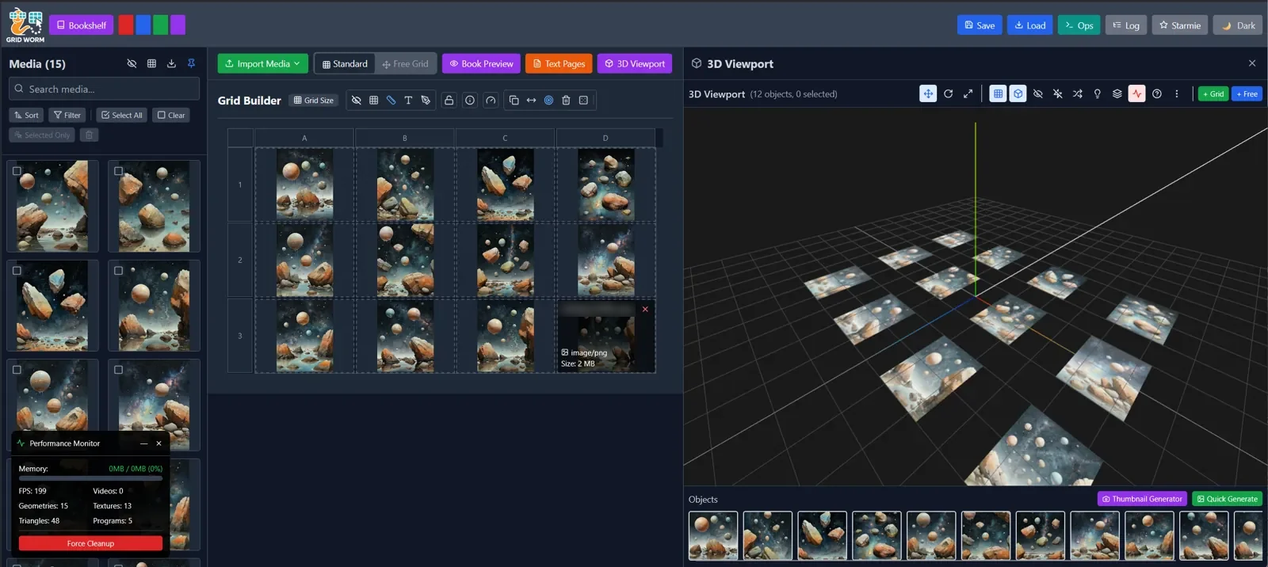The image size is (1268, 567).
Task: Open the Ops panel
Action: point(1079,25)
